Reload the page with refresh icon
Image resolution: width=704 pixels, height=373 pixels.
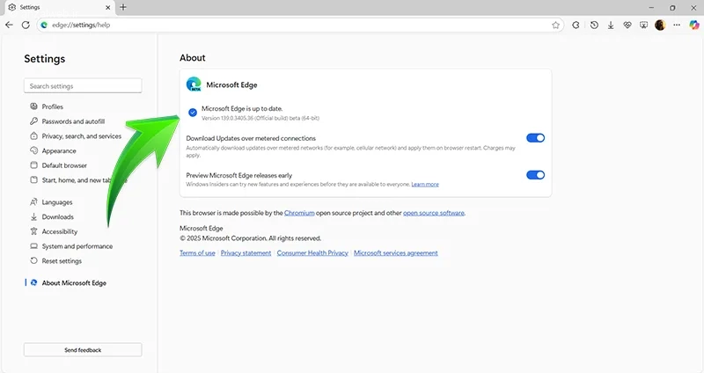tap(26, 25)
